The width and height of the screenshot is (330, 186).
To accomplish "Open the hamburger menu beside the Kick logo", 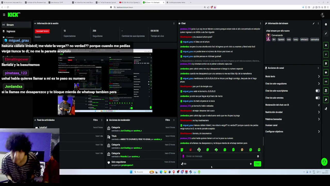I will [x=4, y=15].
